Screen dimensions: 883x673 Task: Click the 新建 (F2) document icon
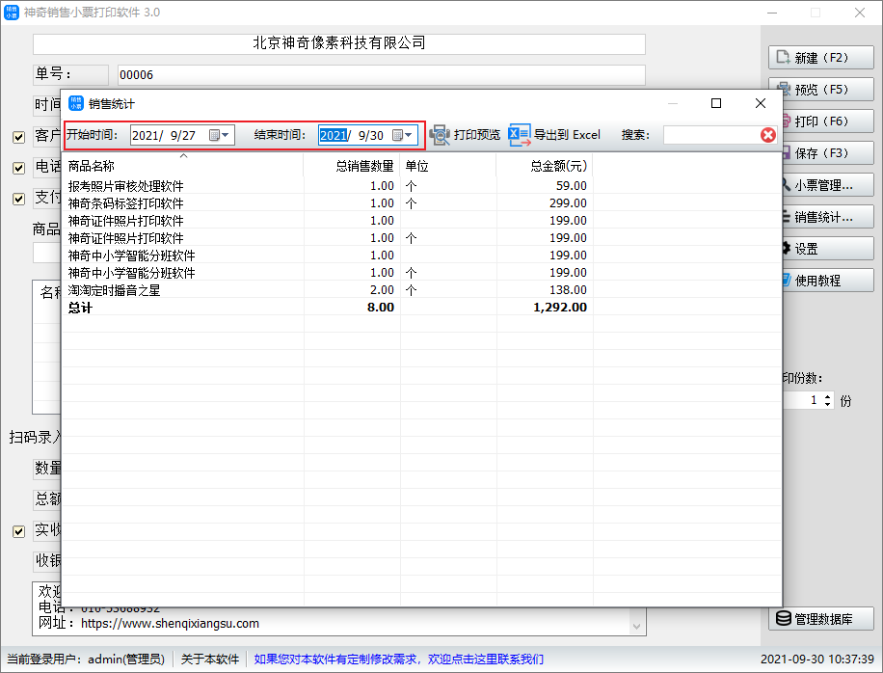784,58
